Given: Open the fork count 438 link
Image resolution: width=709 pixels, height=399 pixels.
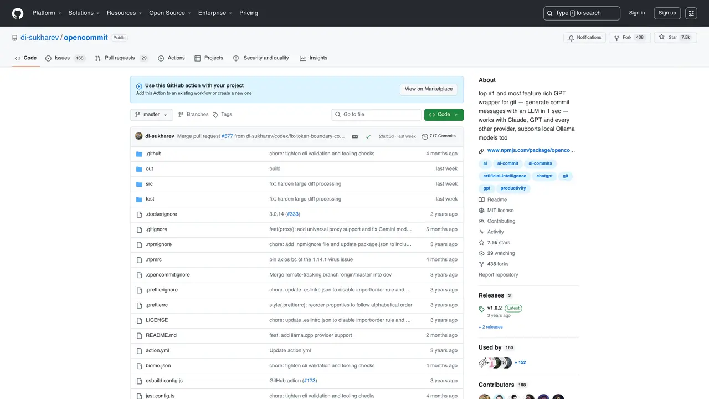Looking at the screenshot, I should point(640,38).
